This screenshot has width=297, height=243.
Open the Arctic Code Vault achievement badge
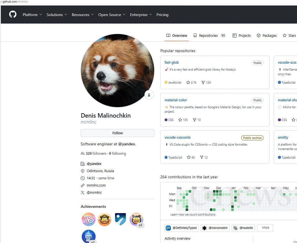coord(120,219)
